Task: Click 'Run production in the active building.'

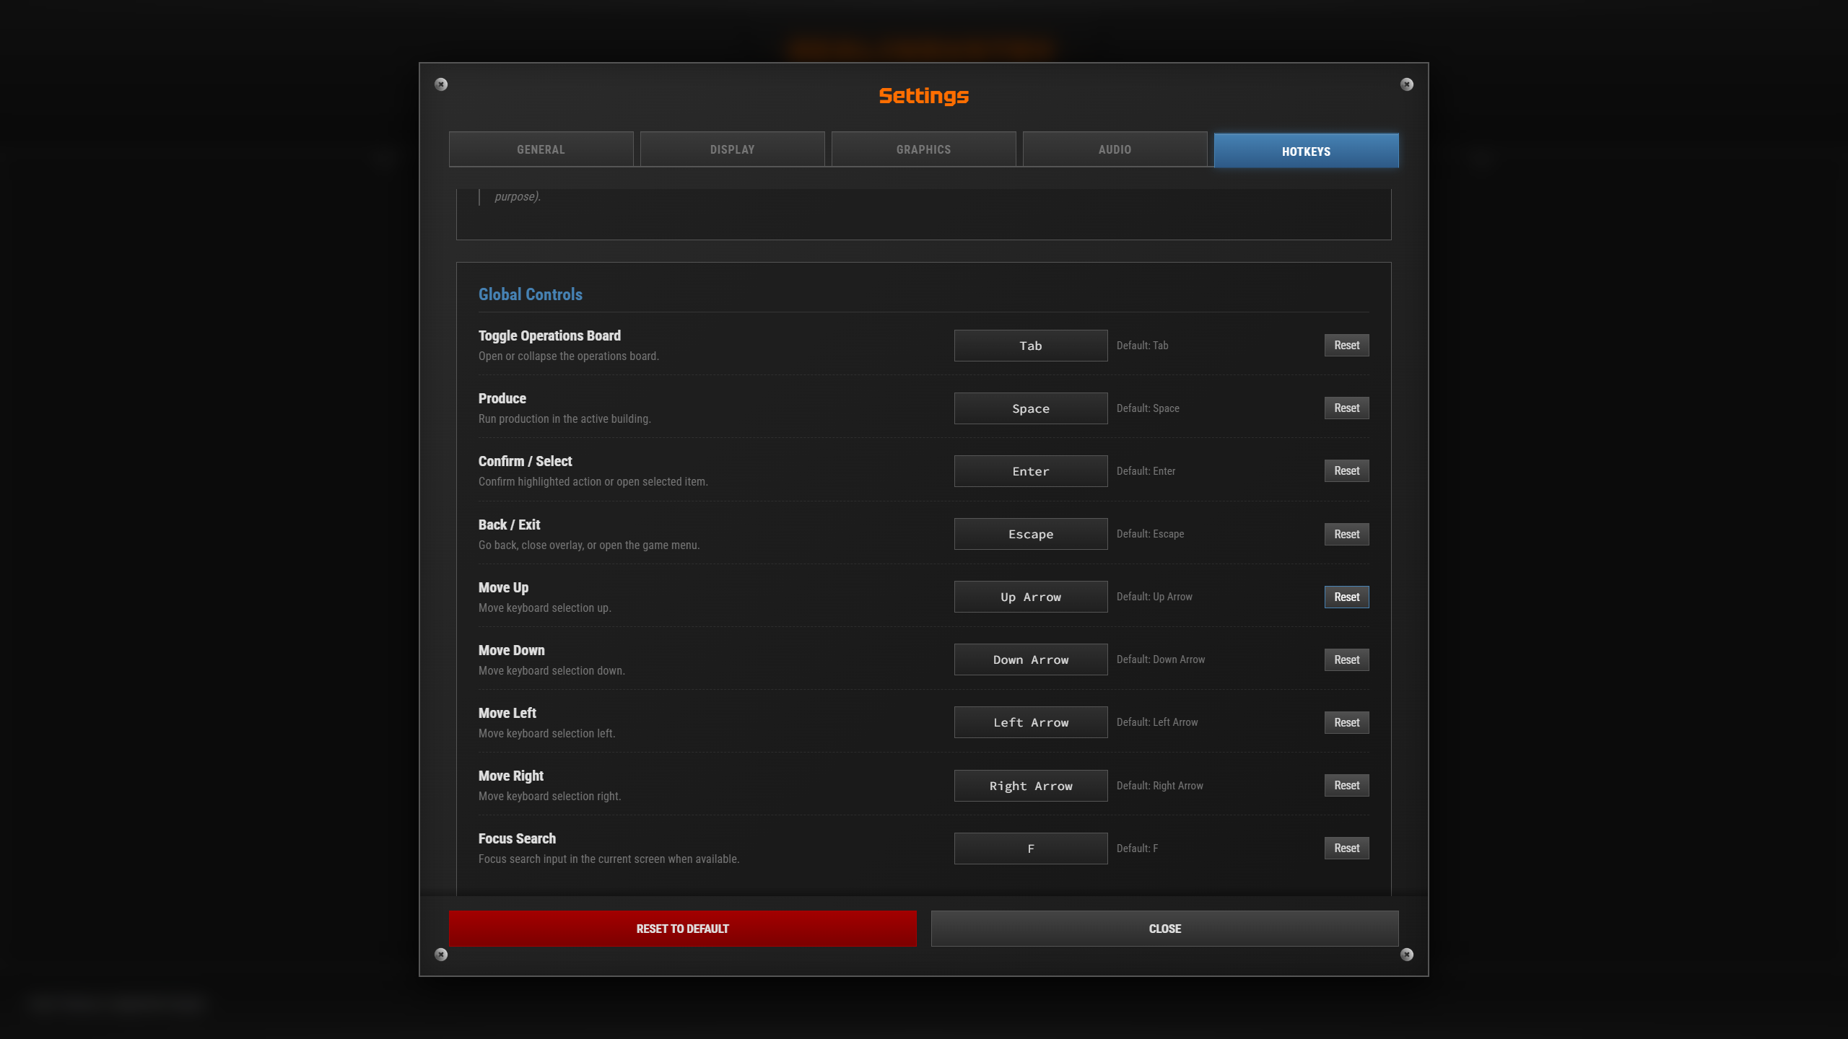Action: pos(565,418)
